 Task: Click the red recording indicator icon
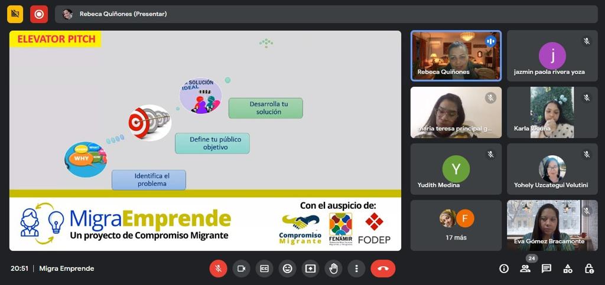(39, 14)
